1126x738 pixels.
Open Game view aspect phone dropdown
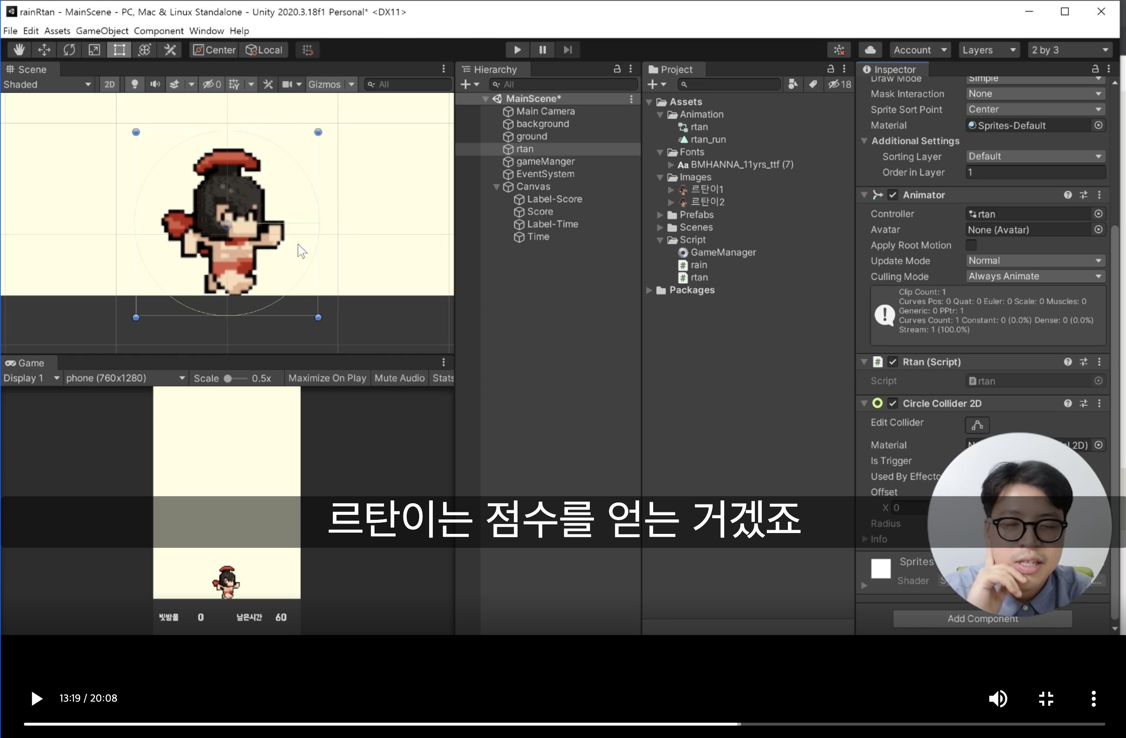click(x=125, y=378)
